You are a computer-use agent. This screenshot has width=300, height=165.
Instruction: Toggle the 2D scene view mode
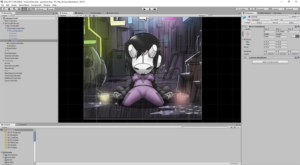(x=81, y=15)
